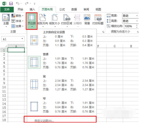Screen dimensions: 143x123
Task: Select cell A1
Action: pos(16,50)
